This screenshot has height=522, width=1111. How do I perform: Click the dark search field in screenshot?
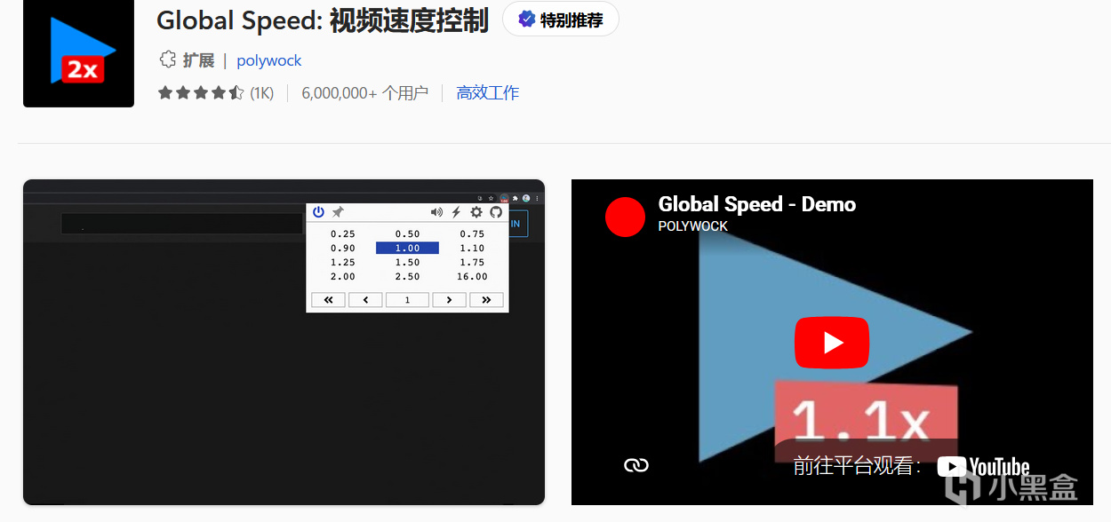click(x=182, y=224)
